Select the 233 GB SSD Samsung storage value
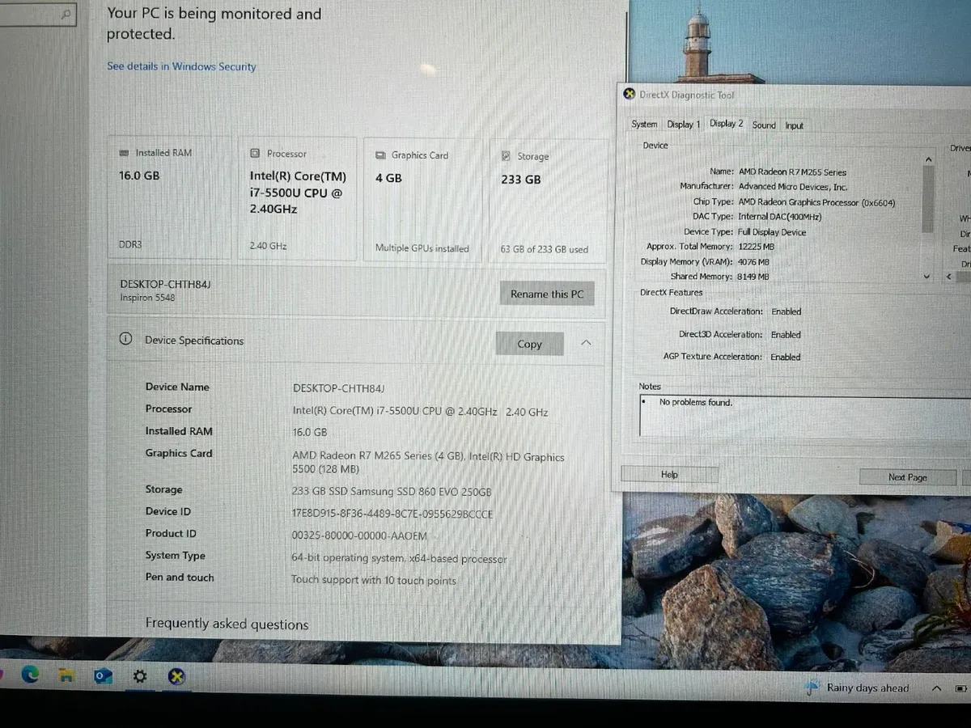971x728 pixels. pyautogui.click(x=392, y=492)
